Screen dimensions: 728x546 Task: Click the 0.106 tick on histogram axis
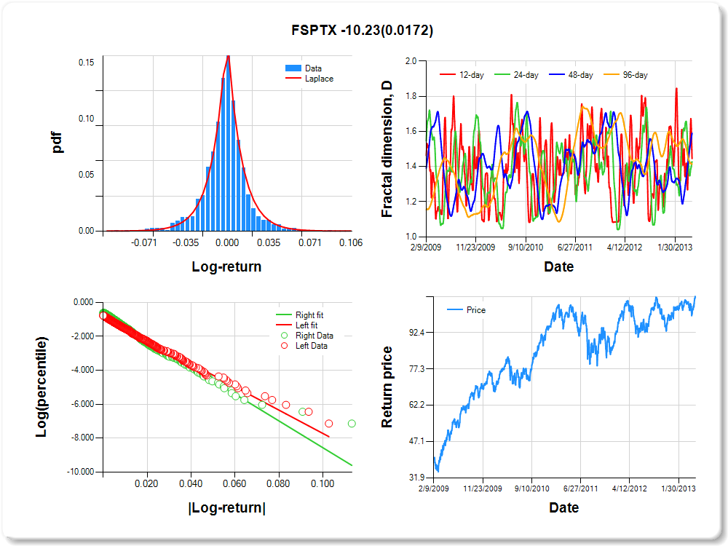351,243
